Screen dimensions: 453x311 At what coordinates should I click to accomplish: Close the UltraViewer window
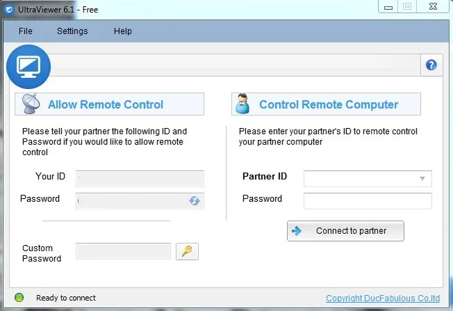click(x=433, y=6)
